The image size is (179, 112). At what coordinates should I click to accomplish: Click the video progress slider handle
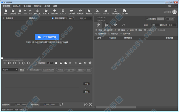pyautogui.click(x=2, y=58)
